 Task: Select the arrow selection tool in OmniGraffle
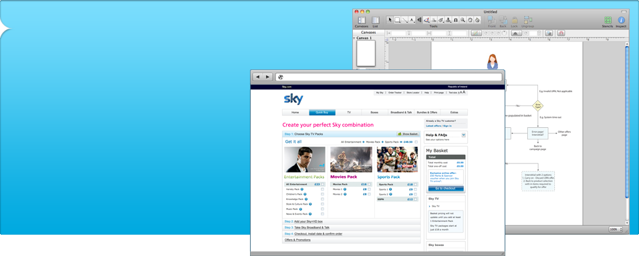(390, 19)
